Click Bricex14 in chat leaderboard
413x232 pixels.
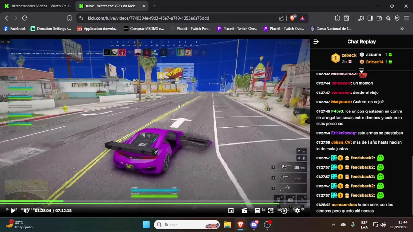point(375,62)
